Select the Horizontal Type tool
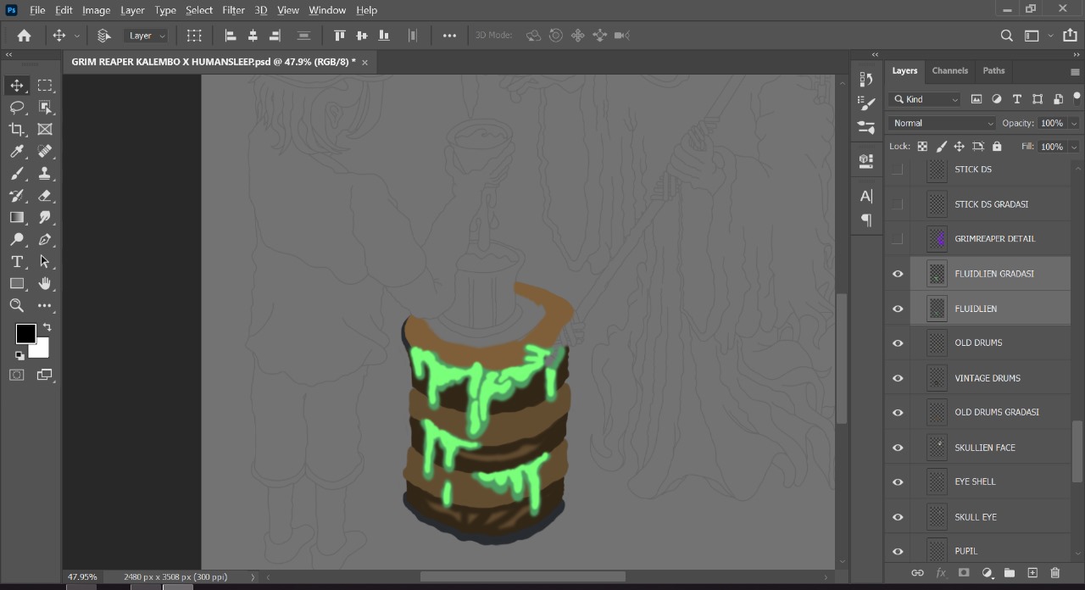The image size is (1085, 590). tap(17, 261)
